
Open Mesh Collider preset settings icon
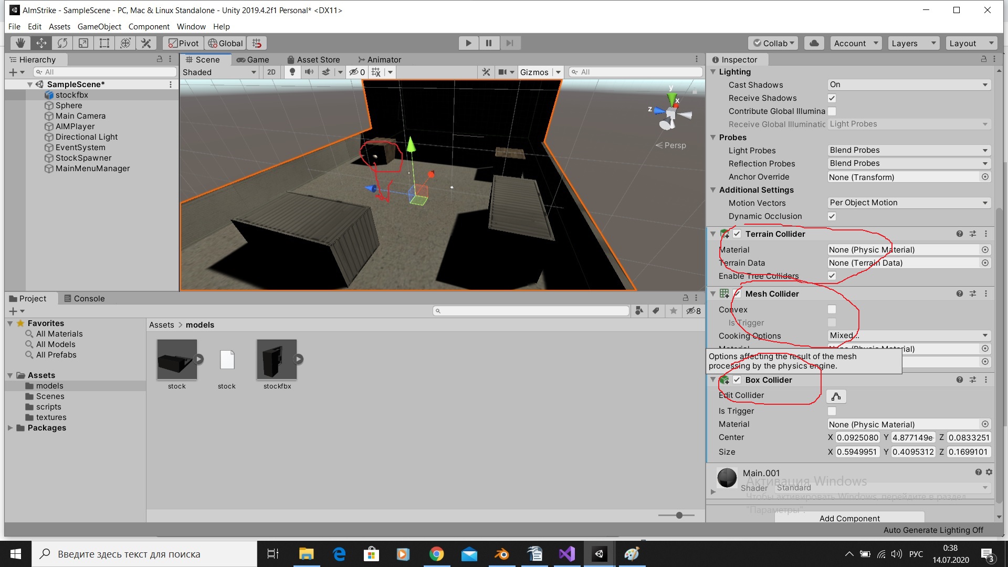pos(973,294)
